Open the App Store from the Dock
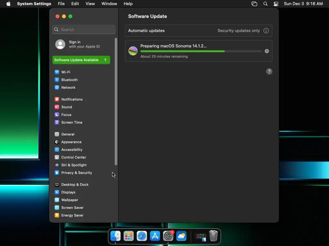 (x=155, y=236)
